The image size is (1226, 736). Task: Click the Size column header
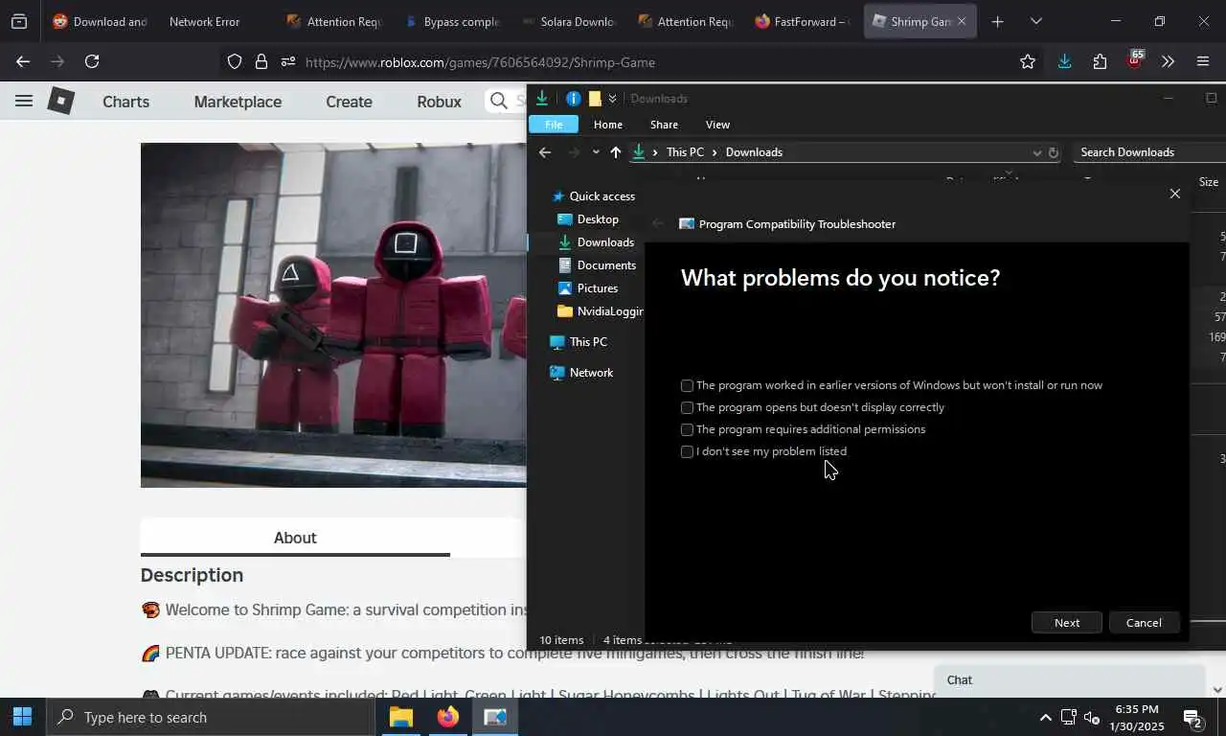(1208, 182)
